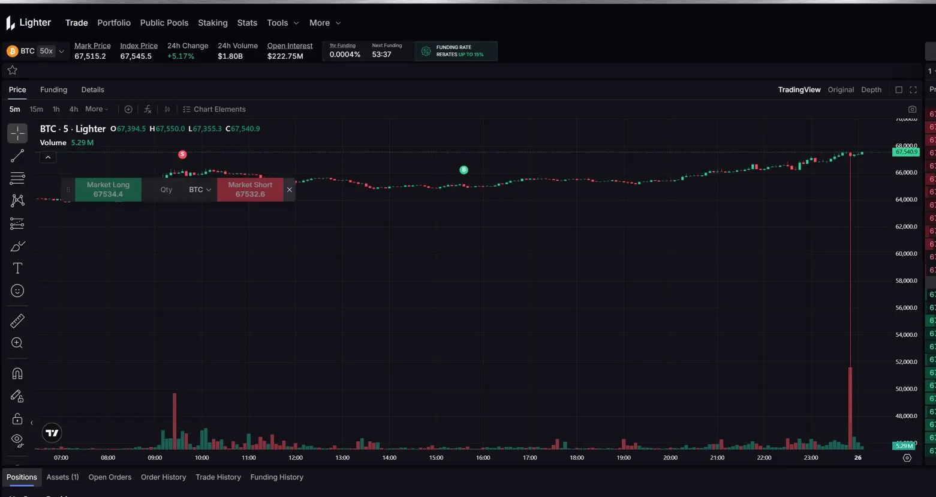Image resolution: width=936 pixels, height=497 pixels.
Task: Switch chart view to Original
Action: tap(841, 90)
